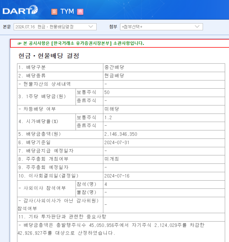
Task: Click the 현금ㆍ현물배당 결정 heading
Action: click(x=49, y=56)
